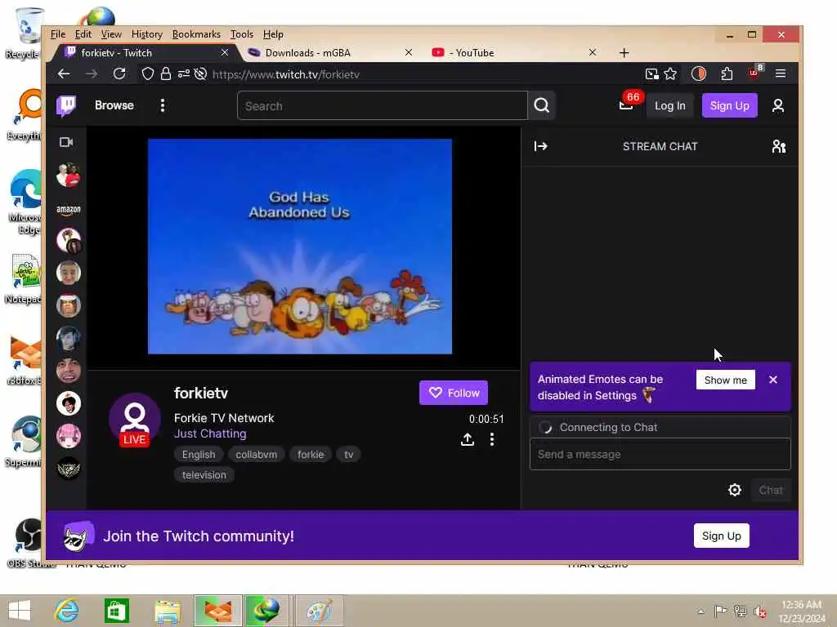Open the first sidebar channel avatar above amazon
The height and width of the screenshot is (627, 837).
point(69,176)
